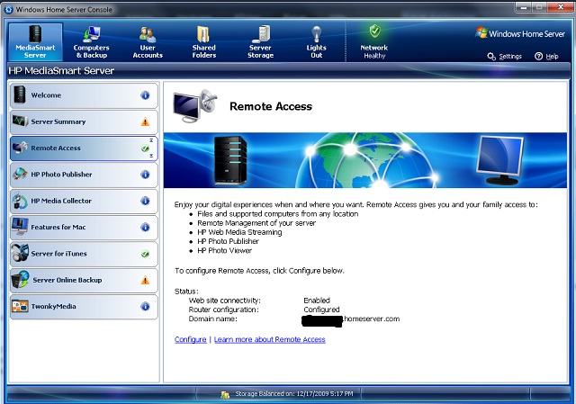Switch to the User Accounts tab
576x404 pixels.
148,41
